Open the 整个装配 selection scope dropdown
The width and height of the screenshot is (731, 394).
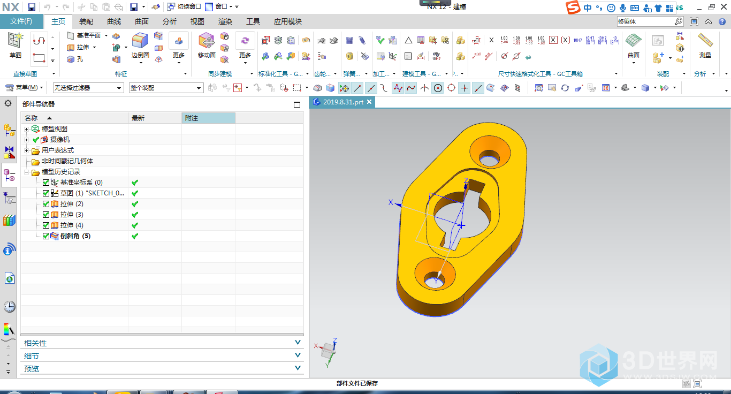[166, 88]
